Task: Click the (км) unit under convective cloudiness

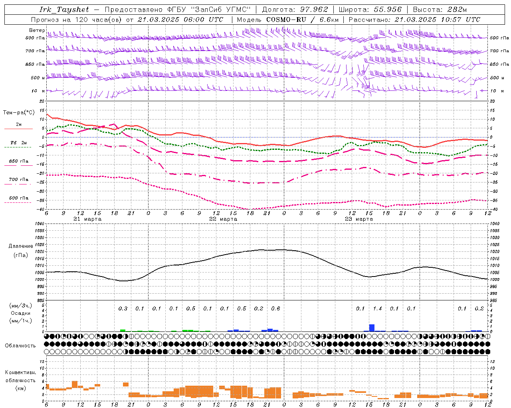Action: tap(20, 388)
